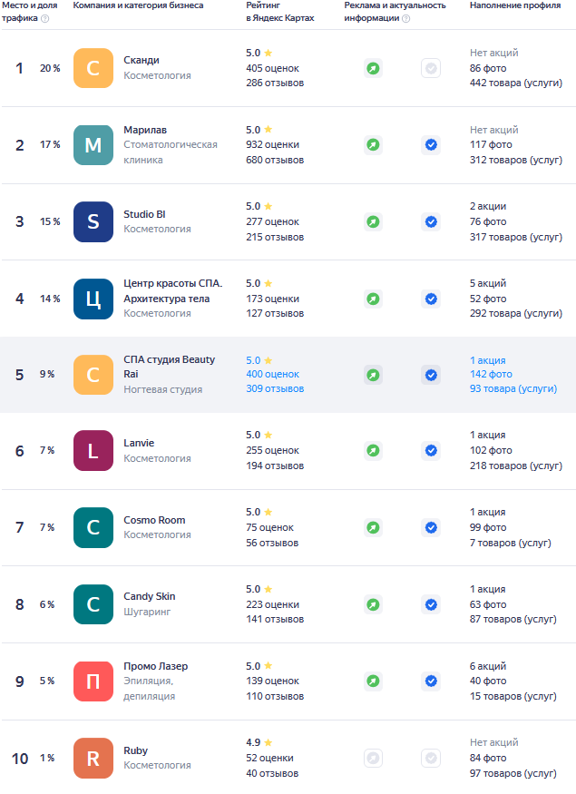Click blue verified badge for Центр красоты СПА
The width and height of the screenshot is (576, 794).
tap(431, 299)
